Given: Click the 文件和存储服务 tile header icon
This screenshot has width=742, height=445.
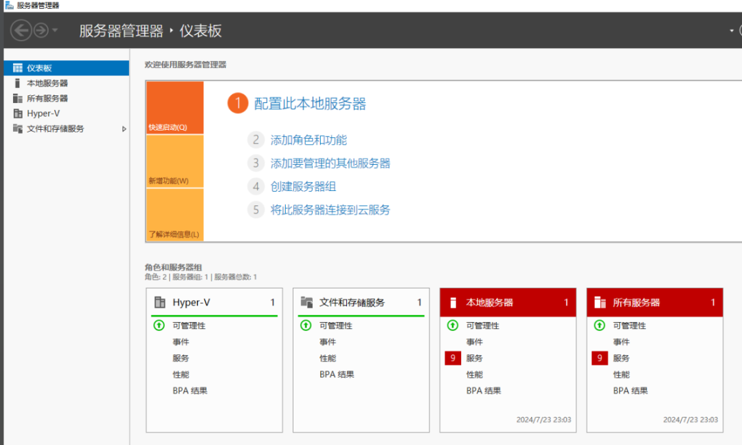Looking at the screenshot, I should pos(306,302).
